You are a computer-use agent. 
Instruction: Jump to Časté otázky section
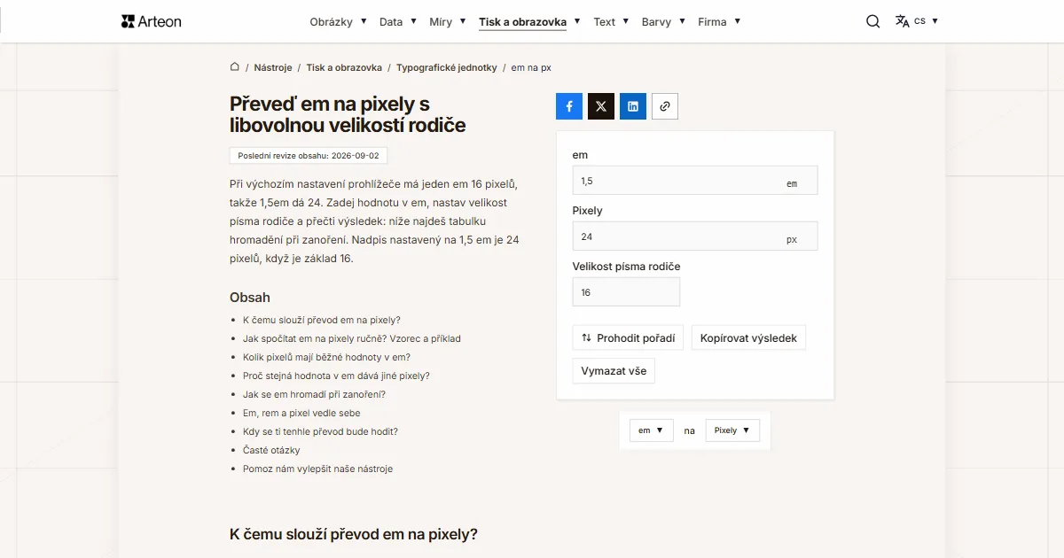(x=271, y=450)
